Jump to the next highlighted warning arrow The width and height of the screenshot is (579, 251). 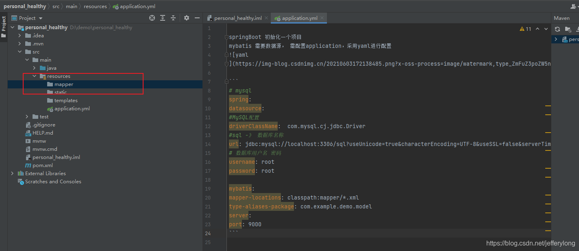coord(546,29)
